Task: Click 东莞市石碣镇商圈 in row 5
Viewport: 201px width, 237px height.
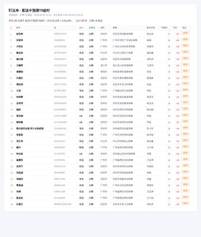Action: [122, 59]
